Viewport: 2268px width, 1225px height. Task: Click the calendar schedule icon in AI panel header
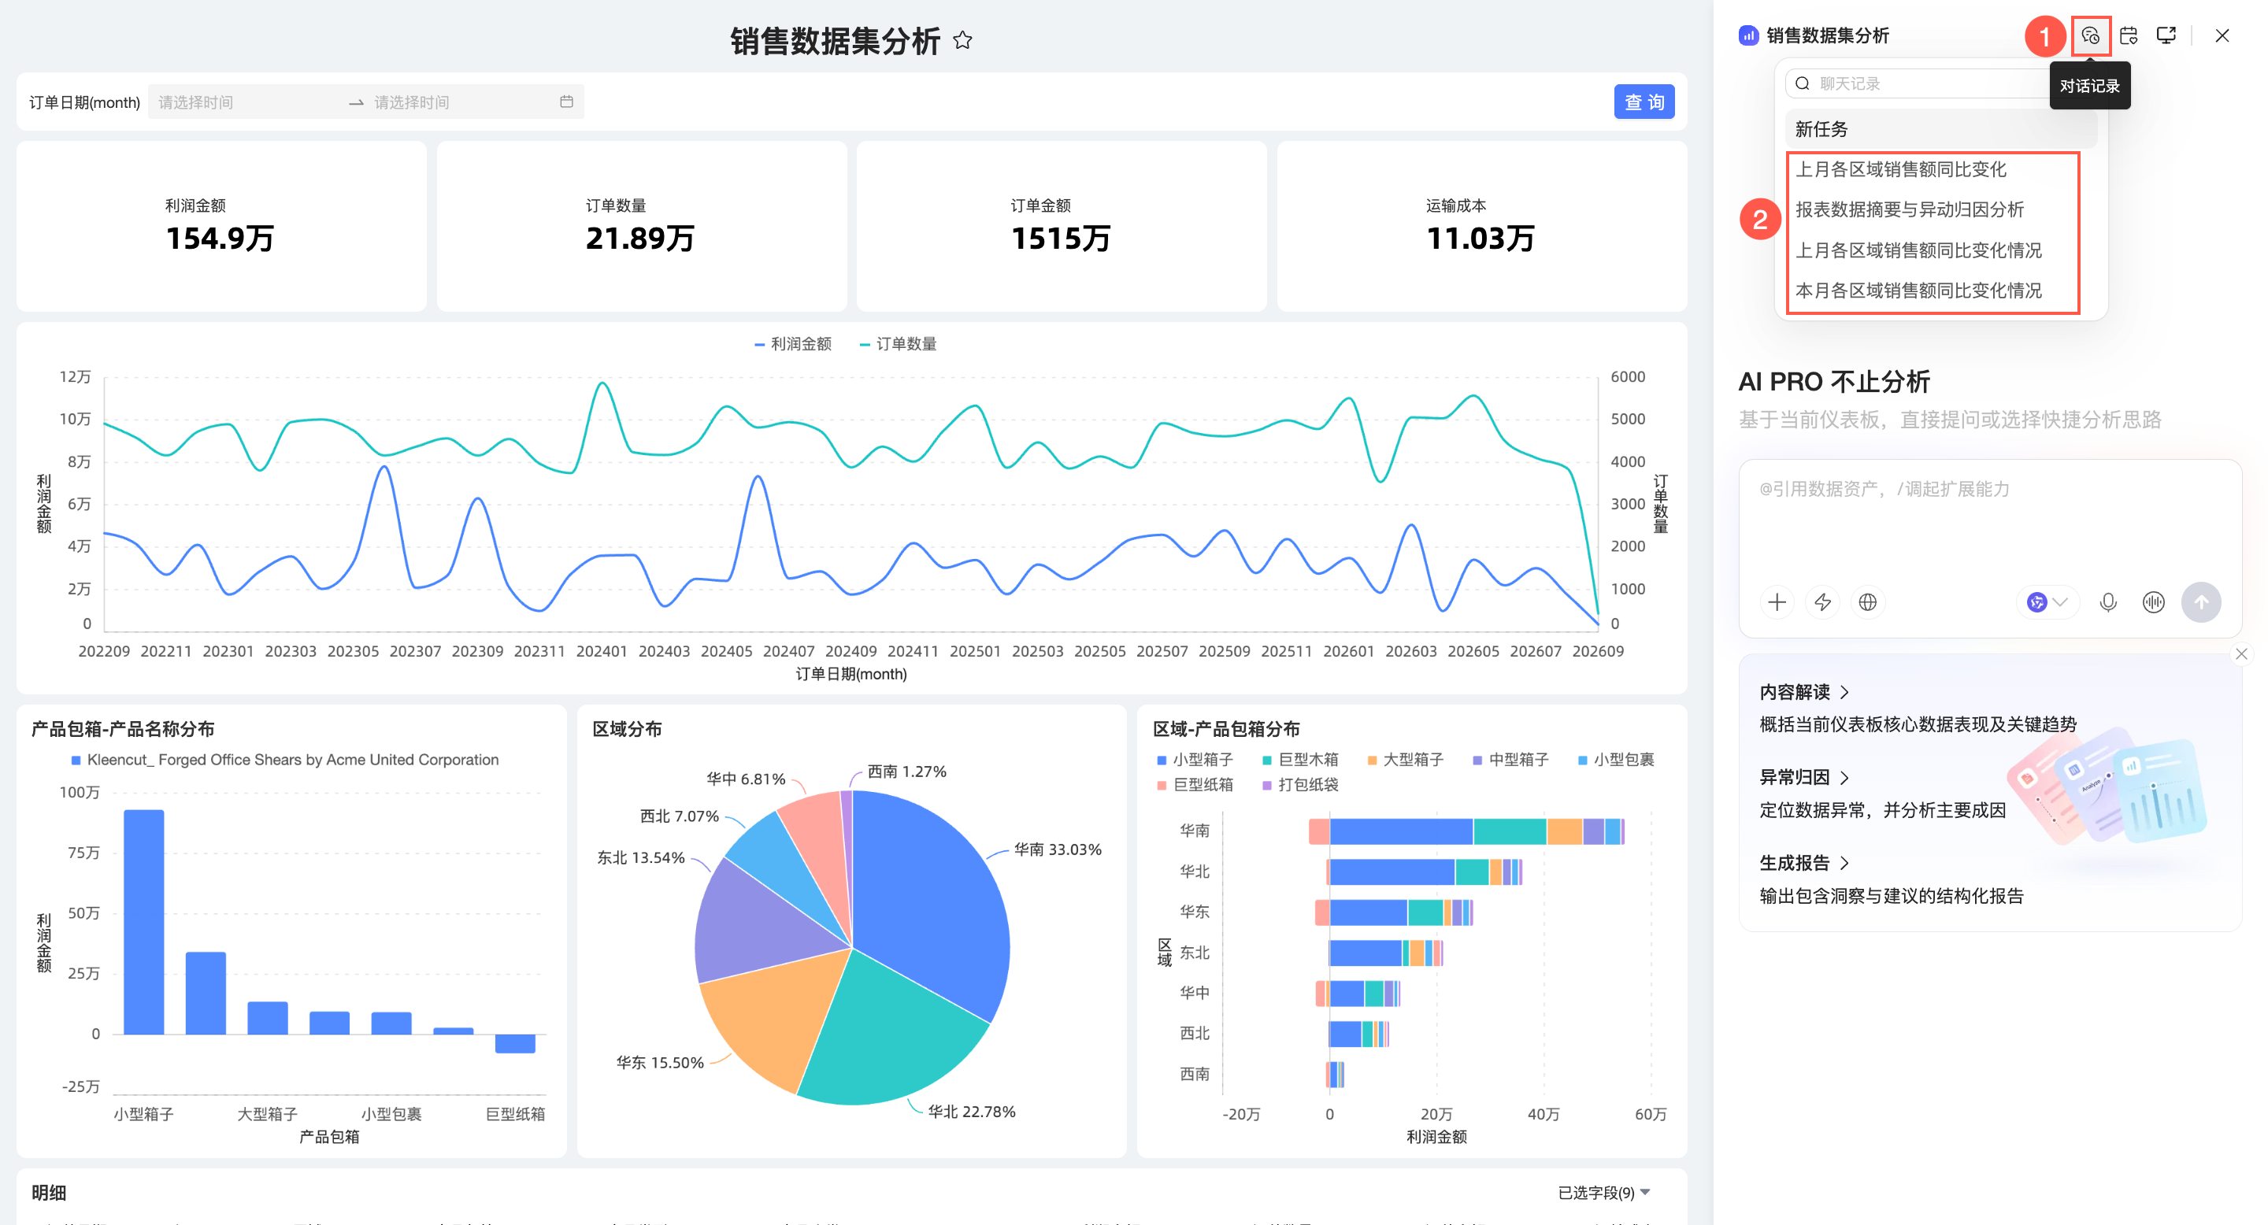pos(2129,36)
